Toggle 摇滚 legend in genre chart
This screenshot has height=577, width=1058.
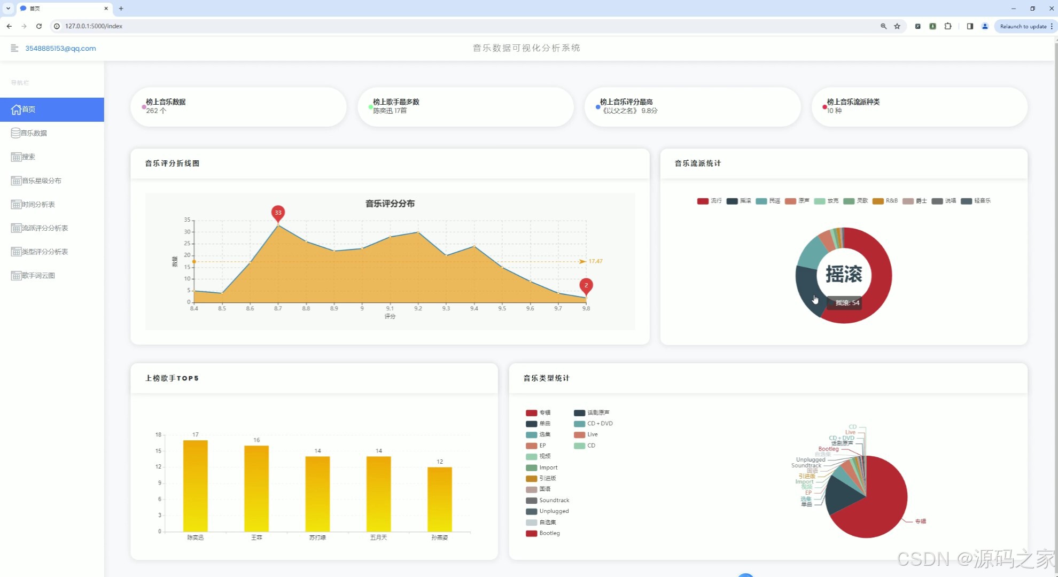click(738, 201)
